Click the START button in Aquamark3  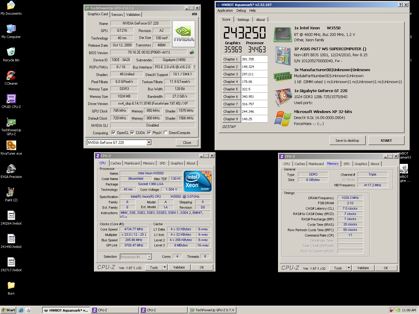tap(386, 141)
